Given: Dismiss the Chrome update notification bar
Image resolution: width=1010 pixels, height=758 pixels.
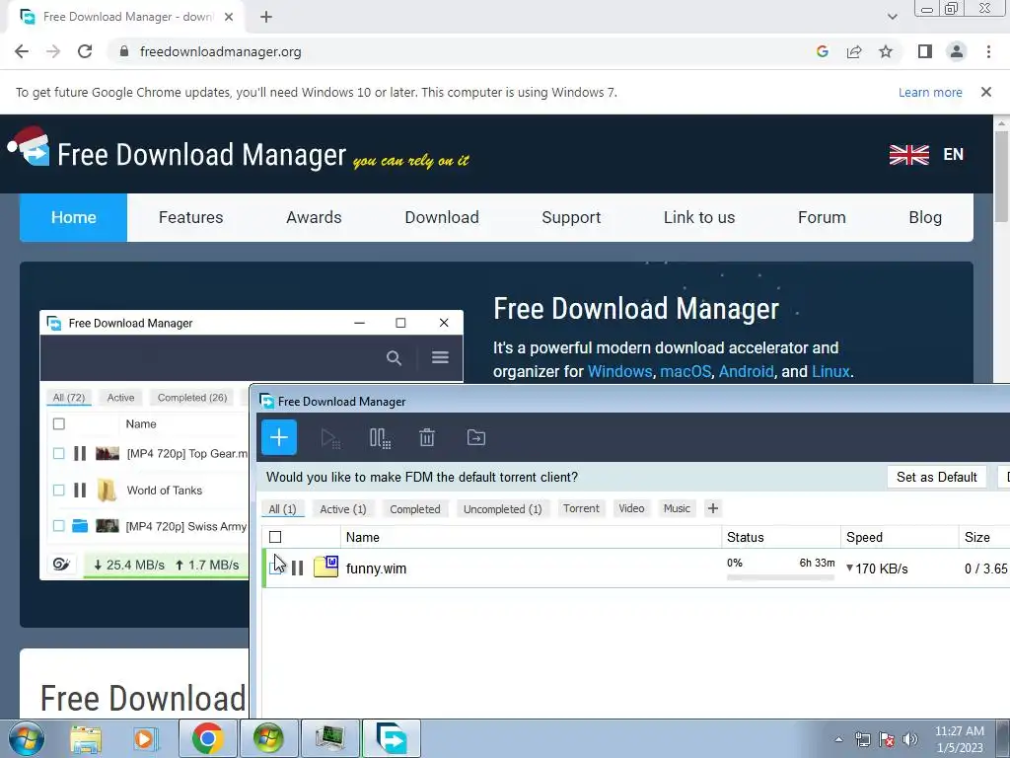Looking at the screenshot, I should click(x=986, y=92).
